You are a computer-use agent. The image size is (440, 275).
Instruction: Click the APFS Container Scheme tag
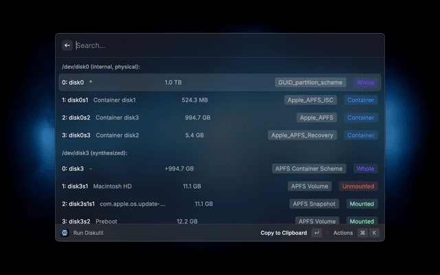point(309,168)
